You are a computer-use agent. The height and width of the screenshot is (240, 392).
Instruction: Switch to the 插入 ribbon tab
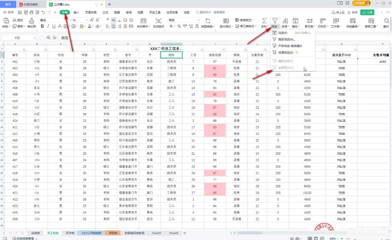[x=77, y=11]
